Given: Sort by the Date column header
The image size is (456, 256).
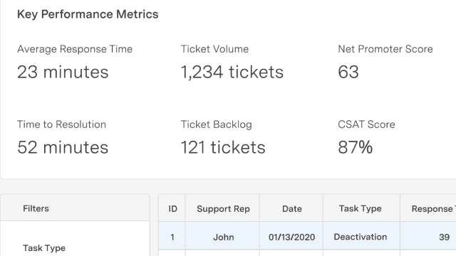Looking at the screenshot, I should (291, 208).
